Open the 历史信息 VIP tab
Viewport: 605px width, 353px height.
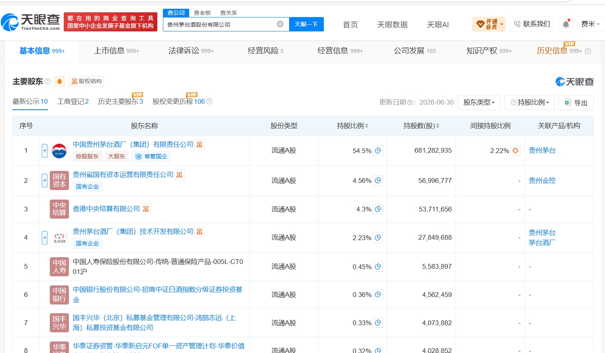click(x=559, y=51)
